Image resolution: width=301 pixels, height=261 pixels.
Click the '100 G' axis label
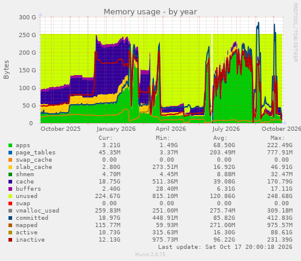(x=27, y=88)
